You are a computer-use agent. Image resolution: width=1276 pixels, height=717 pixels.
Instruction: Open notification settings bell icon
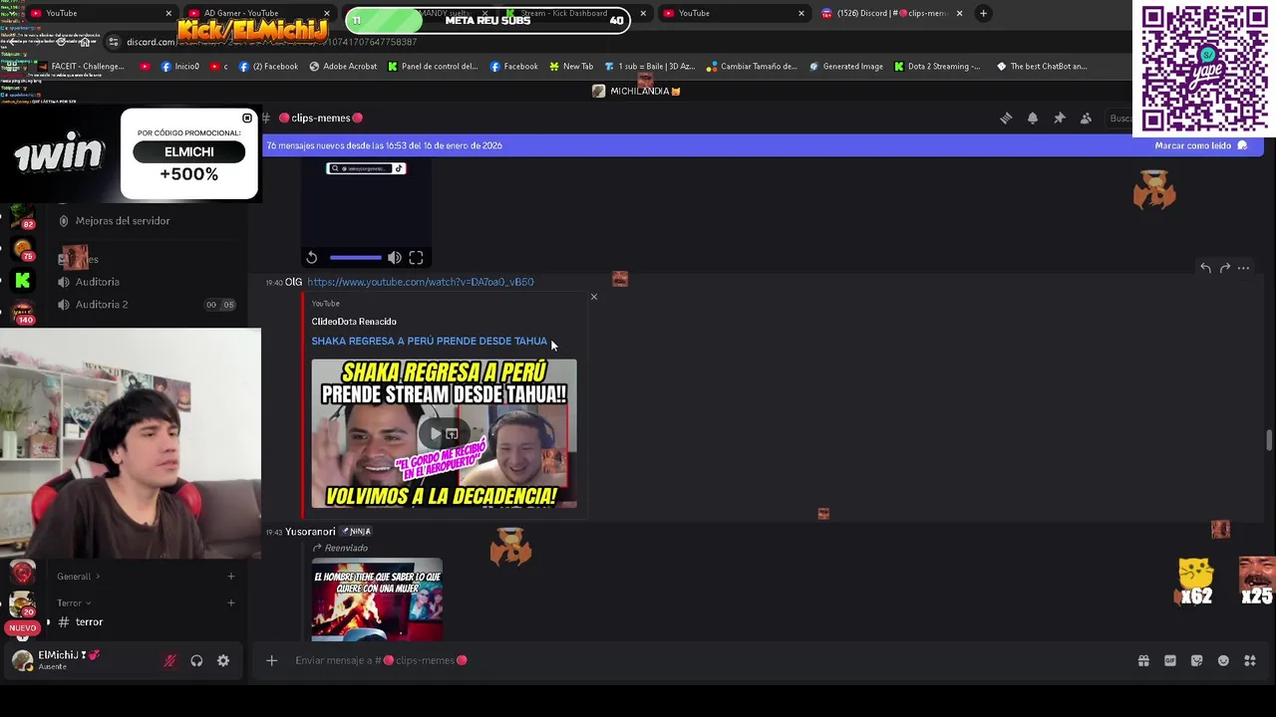click(1033, 119)
